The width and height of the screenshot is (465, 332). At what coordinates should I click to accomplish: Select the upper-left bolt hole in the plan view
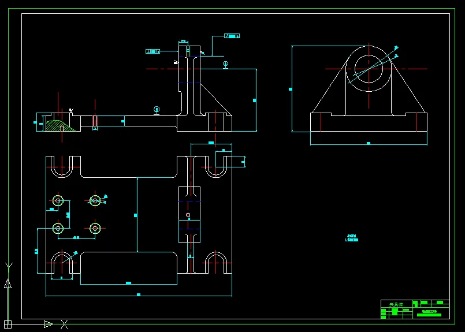58,201
